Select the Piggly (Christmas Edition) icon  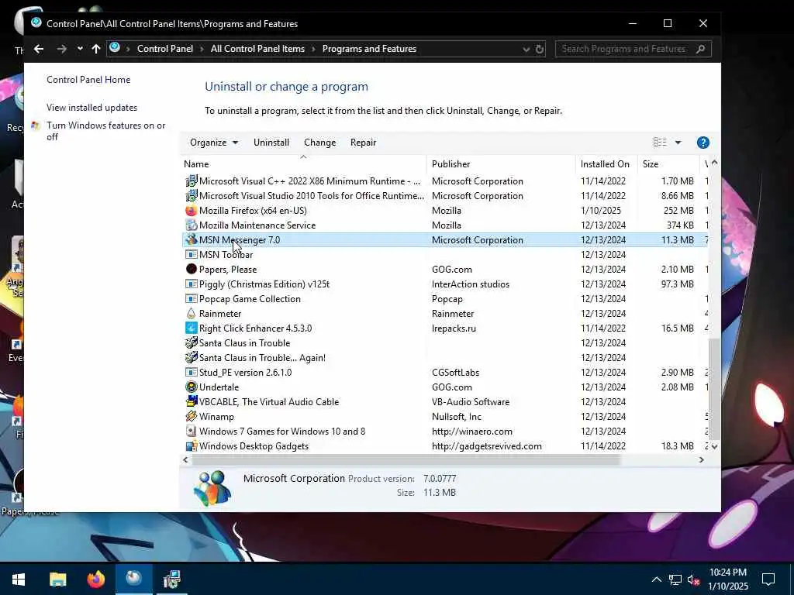(x=191, y=284)
